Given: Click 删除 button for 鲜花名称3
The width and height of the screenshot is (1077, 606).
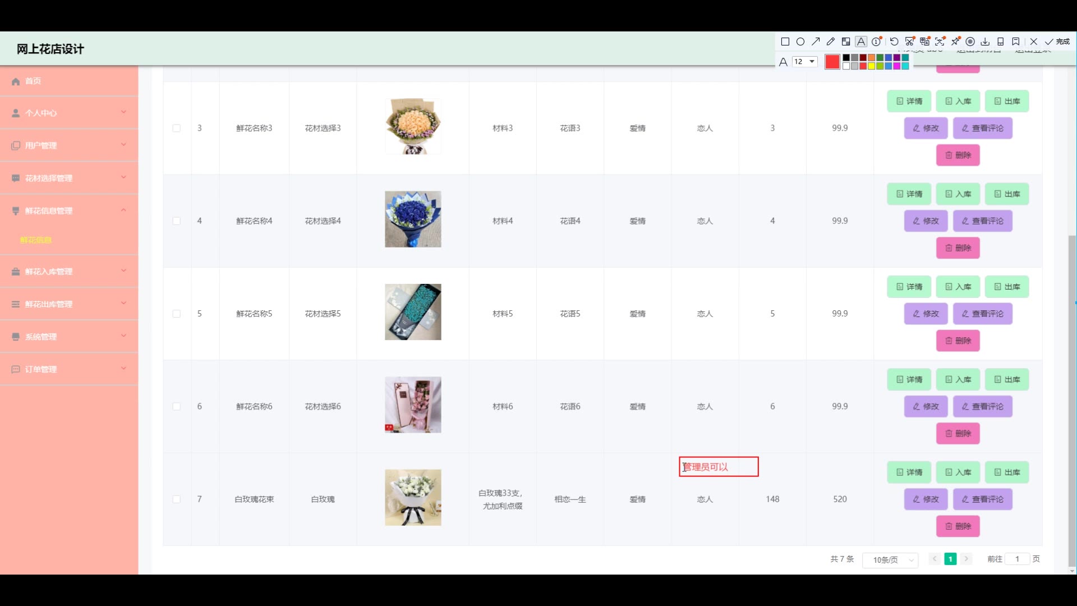Looking at the screenshot, I should click(x=958, y=155).
